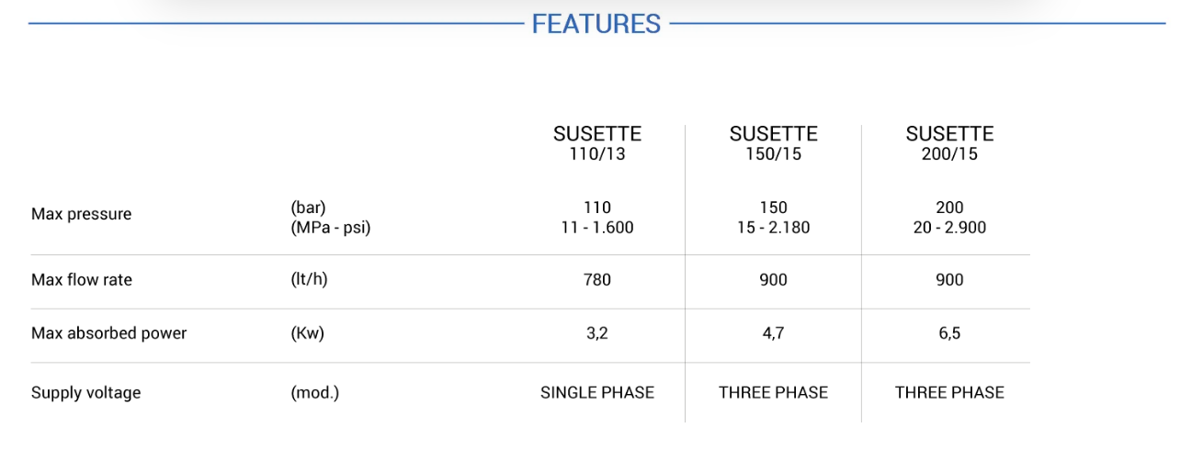The image size is (1192, 461).
Task: Click the SINGLE PHASE supply voltage cell
Action: (x=596, y=393)
